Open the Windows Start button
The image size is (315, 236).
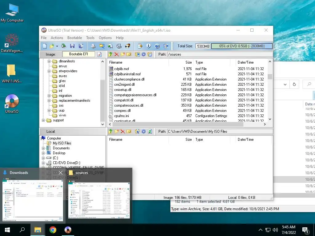7,230
